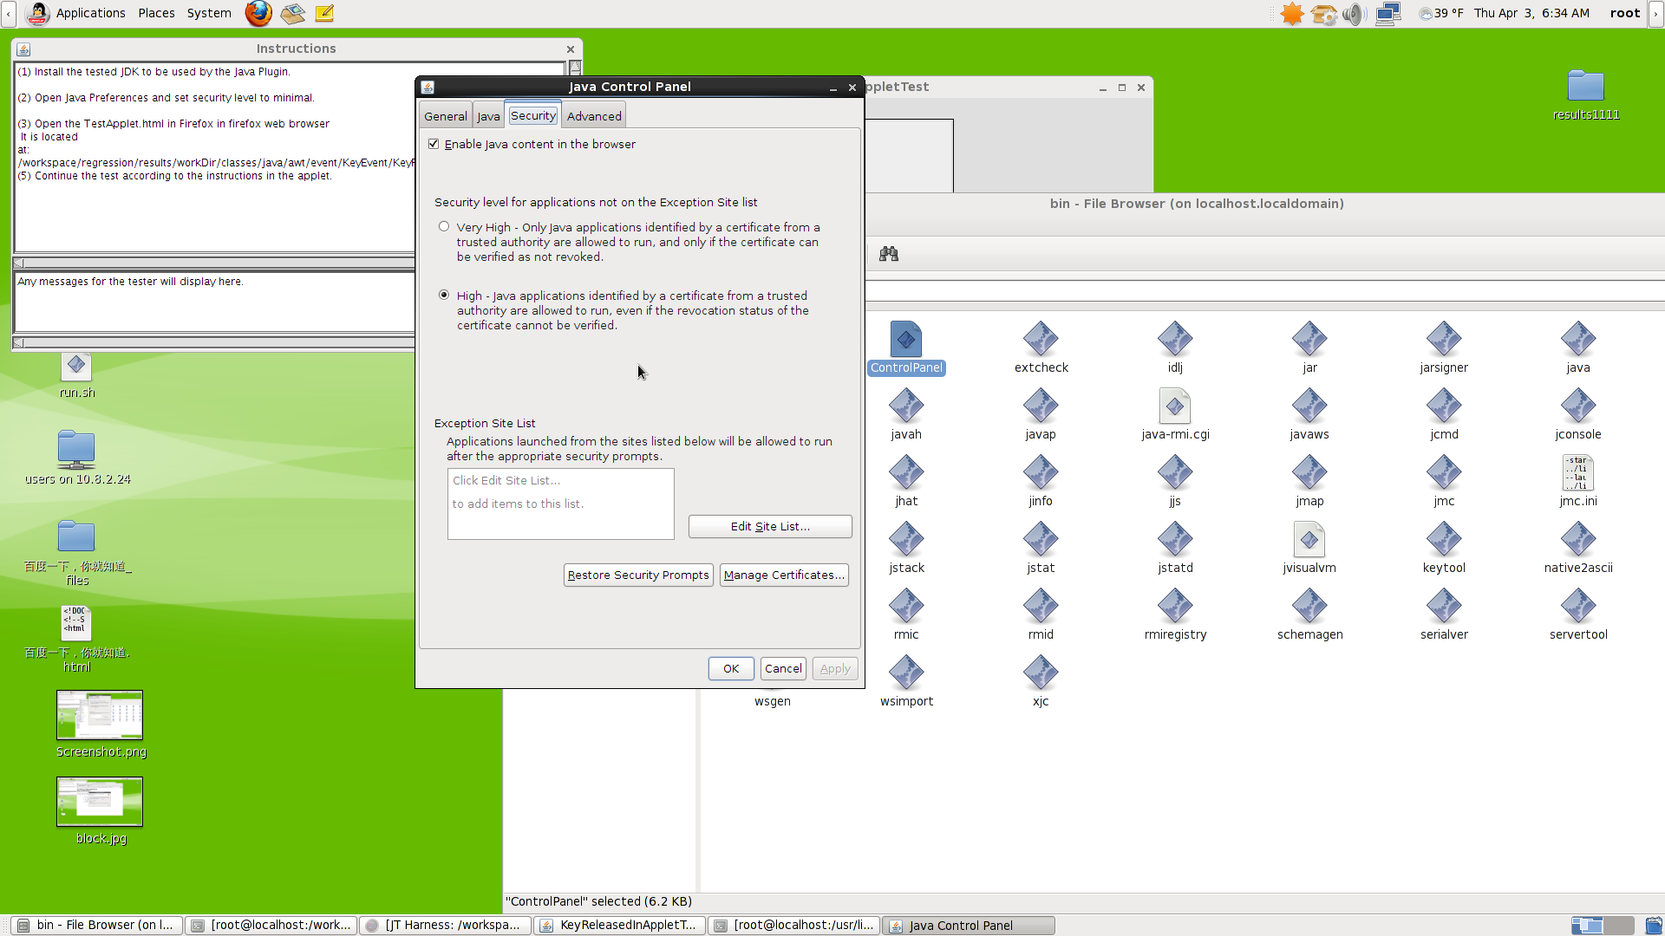1665x936 pixels.
Task: Open the System menu
Action: coord(209,13)
